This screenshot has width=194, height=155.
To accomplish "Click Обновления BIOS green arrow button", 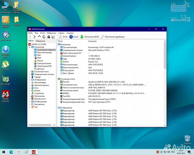I will (x=90, y=37).
